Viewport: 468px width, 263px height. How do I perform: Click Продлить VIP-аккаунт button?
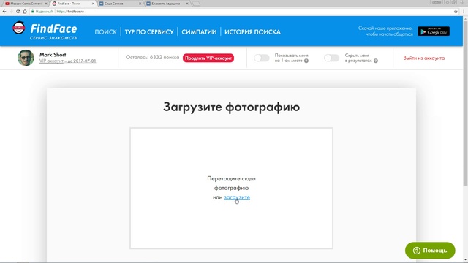click(208, 58)
